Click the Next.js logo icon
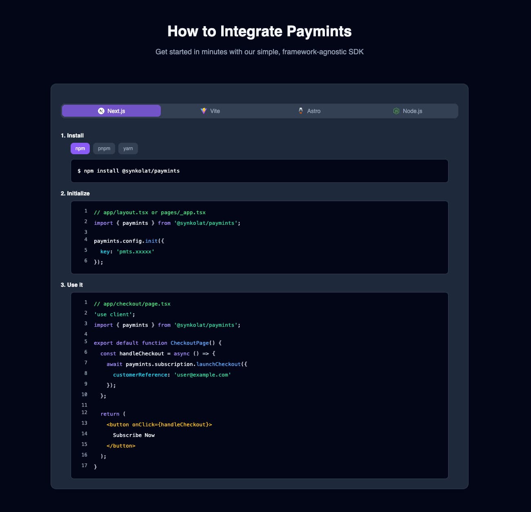The height and width of the screenshot is (512, 531). pyautogui.click(x=101, y=111)
